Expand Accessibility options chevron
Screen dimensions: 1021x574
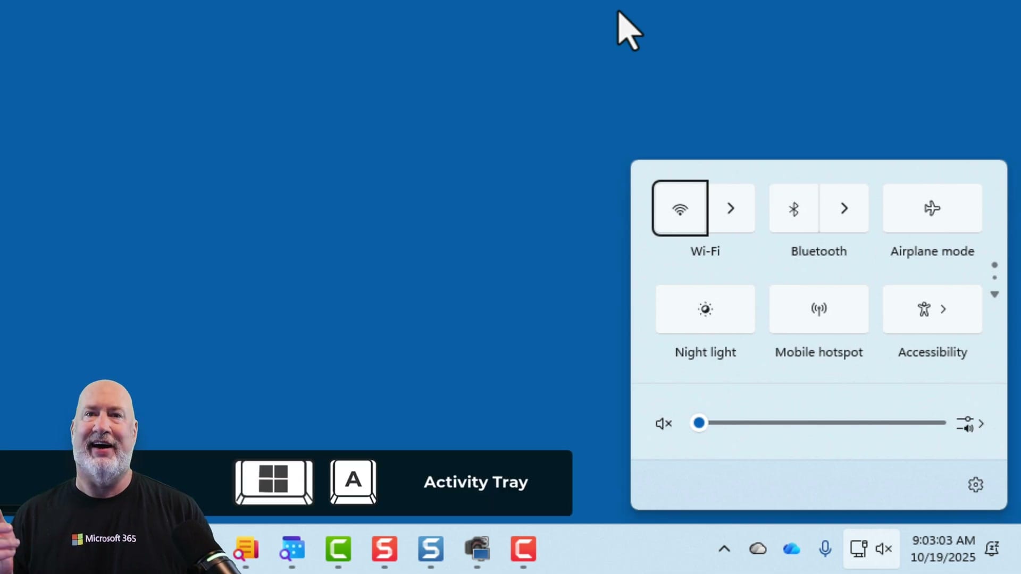944,309
